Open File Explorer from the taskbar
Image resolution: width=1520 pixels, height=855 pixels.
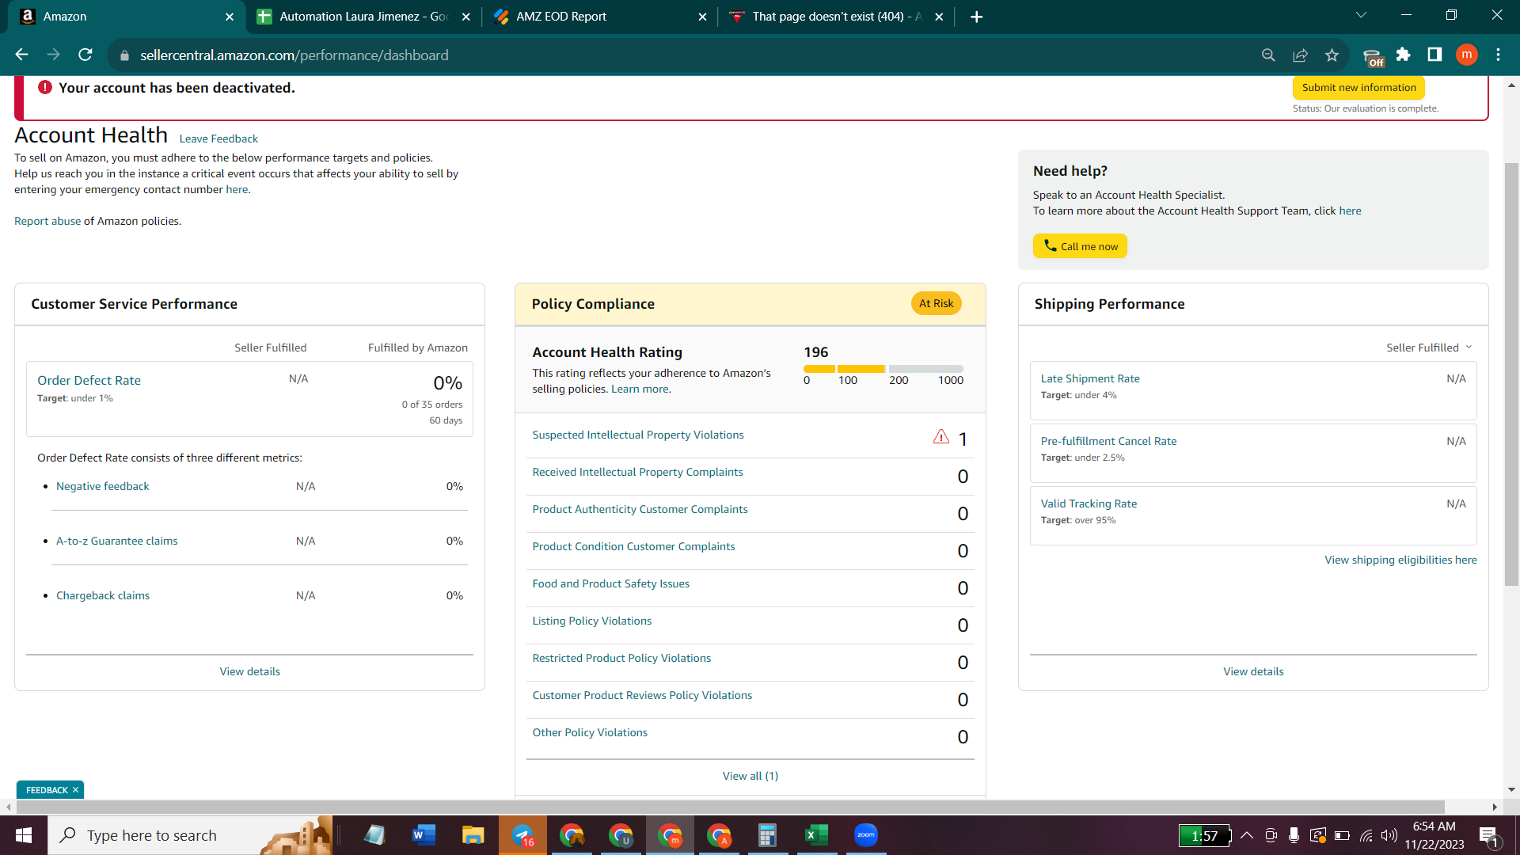click(x=473, y=835)
